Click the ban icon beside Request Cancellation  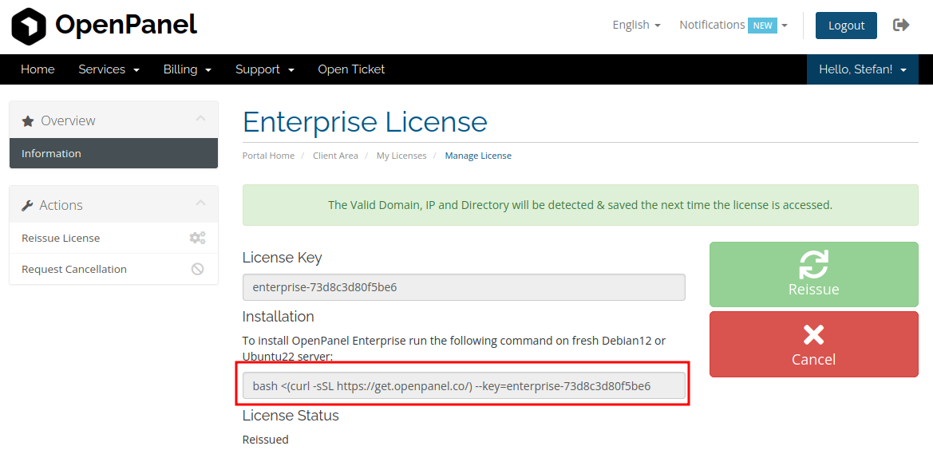(197, 269)
